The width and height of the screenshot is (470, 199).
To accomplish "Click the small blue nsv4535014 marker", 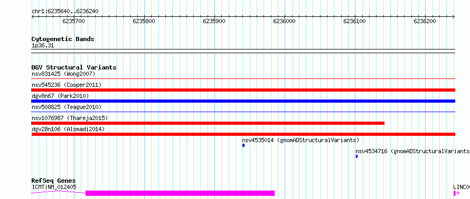I will 243,145.
